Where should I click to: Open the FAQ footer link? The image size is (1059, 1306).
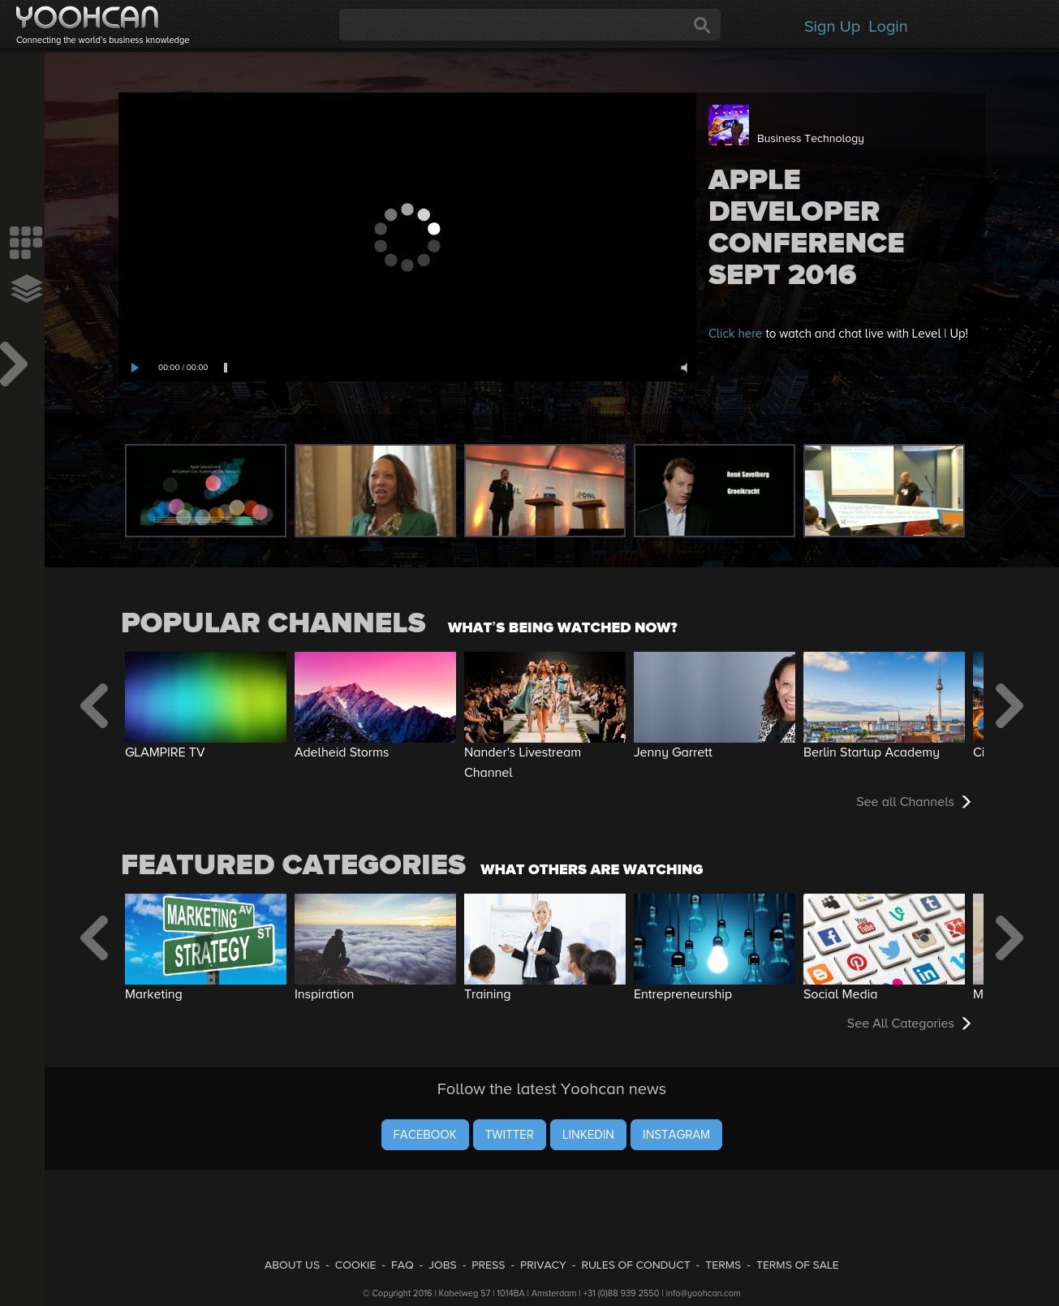click(x=403, y=1265)
